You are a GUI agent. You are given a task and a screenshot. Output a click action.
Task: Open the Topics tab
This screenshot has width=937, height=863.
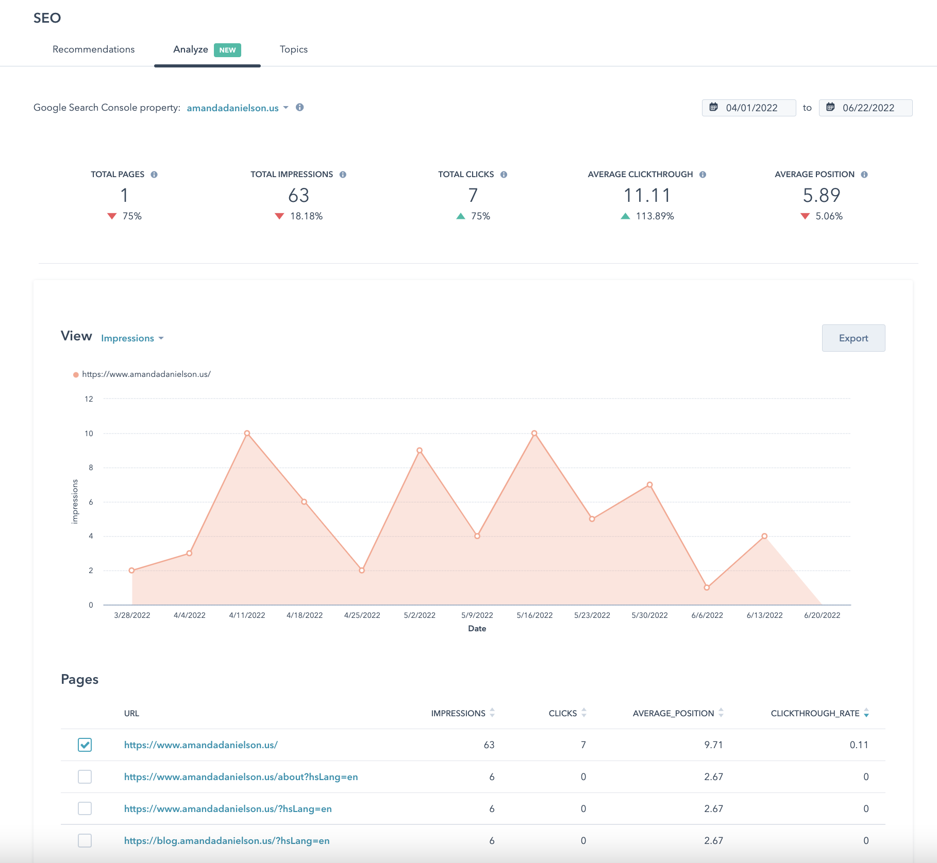tap(294, 49)
